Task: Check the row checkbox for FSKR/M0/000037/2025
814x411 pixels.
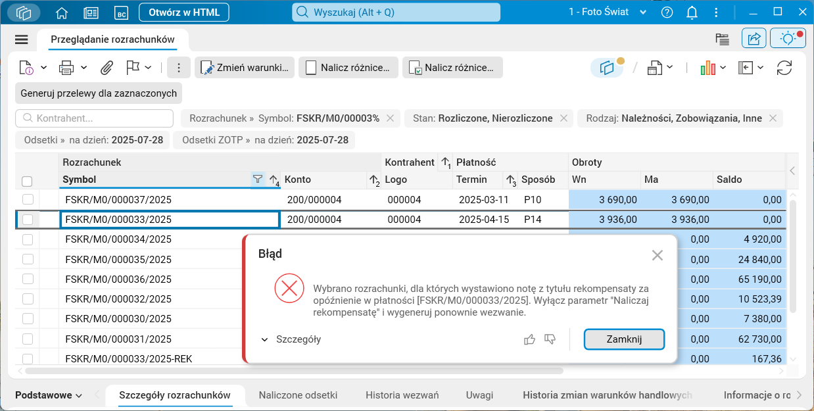Action: coord(28,199)
